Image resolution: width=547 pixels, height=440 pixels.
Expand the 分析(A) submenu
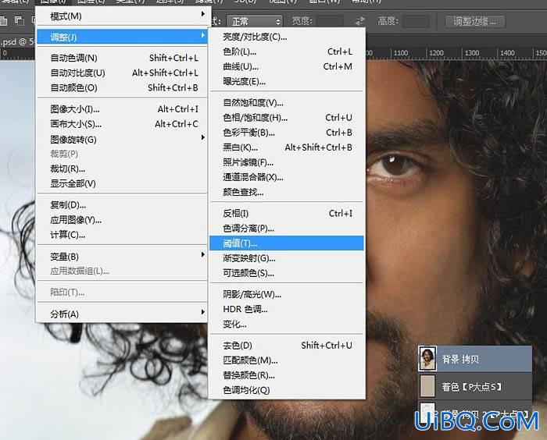click(122, 314)
